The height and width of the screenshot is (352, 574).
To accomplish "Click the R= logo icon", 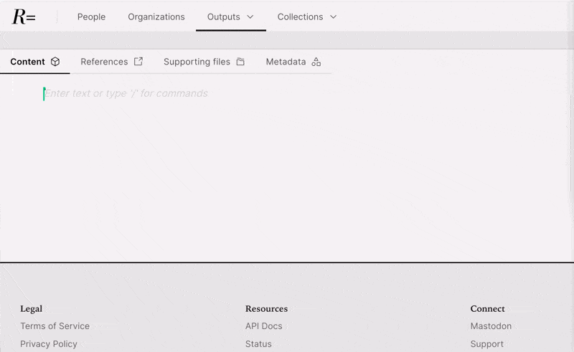I will (24, 16).
